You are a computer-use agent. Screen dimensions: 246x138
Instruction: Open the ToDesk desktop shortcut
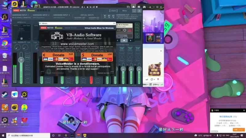(x=14, y=96)
